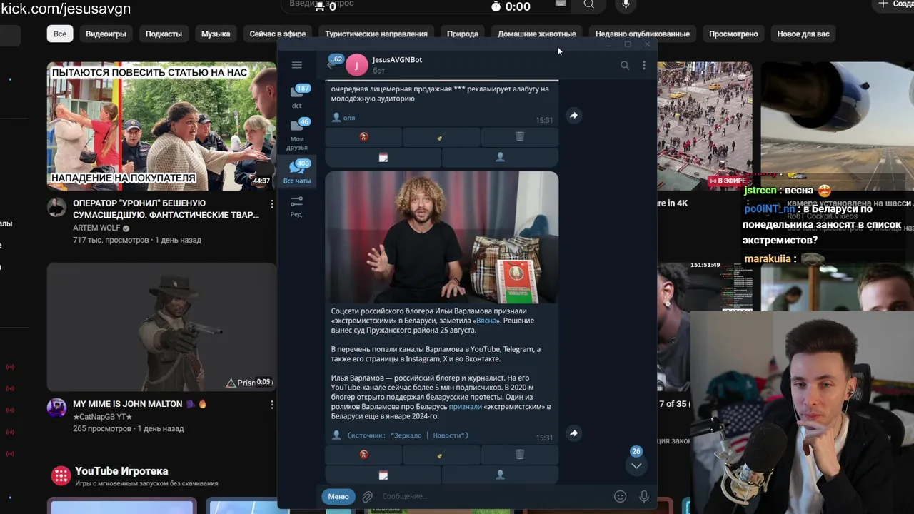The height and width of the screenshot is (514, 914).
Task: Select the Природа filter chip
Action: (463, 34)
